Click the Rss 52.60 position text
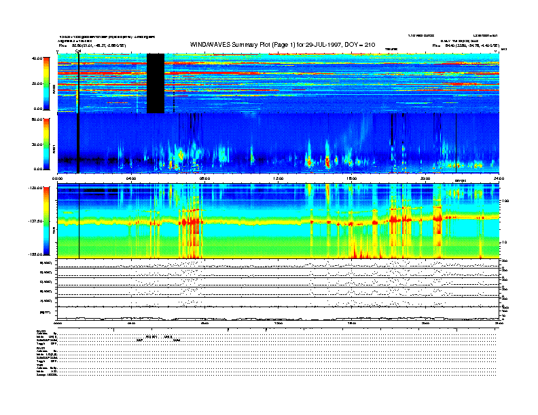 pos(92,45)
